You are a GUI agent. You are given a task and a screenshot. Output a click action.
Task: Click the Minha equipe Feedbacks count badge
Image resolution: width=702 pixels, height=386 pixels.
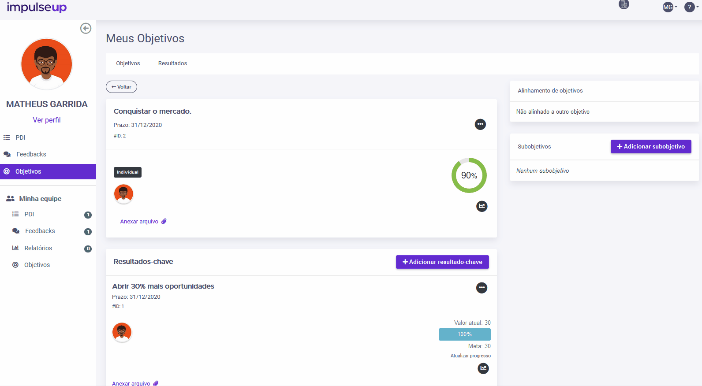pos(88,232)
